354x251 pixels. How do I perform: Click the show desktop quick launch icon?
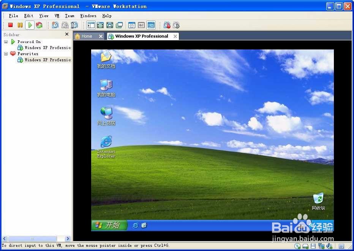(x=144, y=225)
